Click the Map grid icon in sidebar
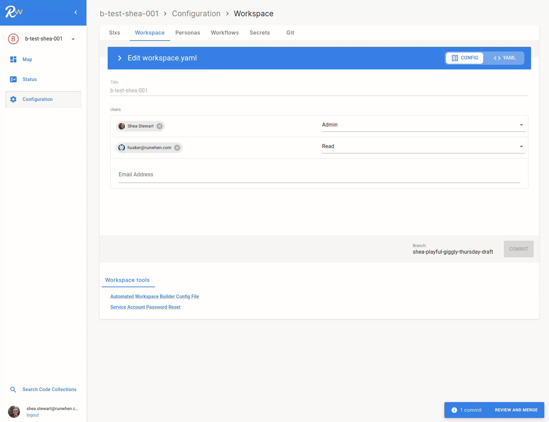The width and height of the screenshot is (549, 422). [x=13, y=59]
